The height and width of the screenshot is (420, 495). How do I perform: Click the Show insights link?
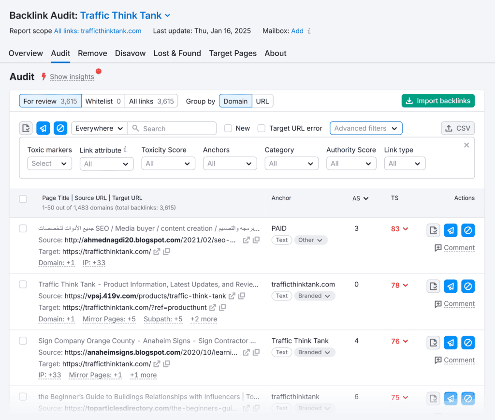72,77
